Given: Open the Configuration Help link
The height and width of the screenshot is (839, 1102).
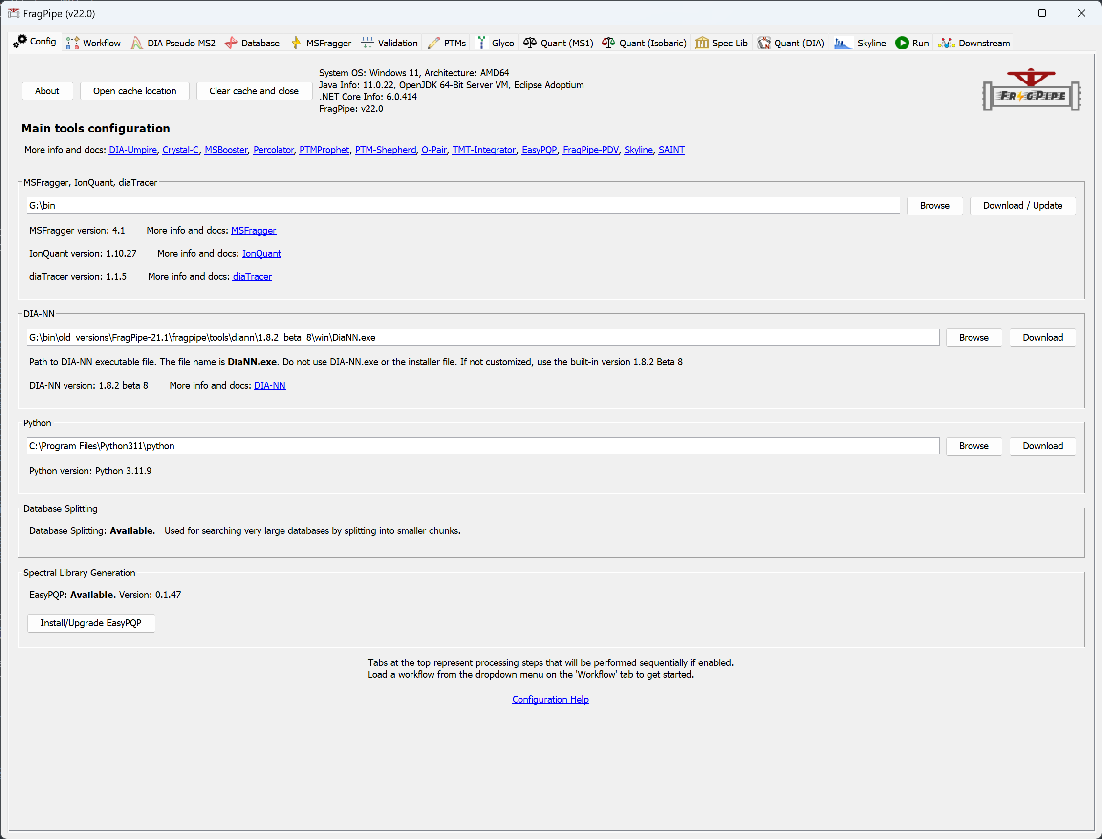Looking at the screenshot, I should point(550,699).
